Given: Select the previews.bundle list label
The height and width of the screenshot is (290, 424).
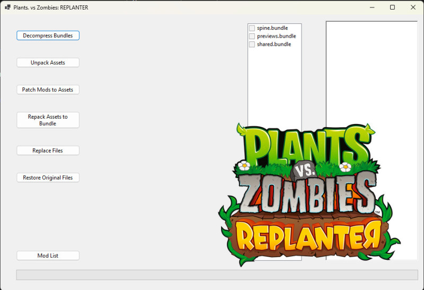Looking at the screenshot, I should 276,36.
